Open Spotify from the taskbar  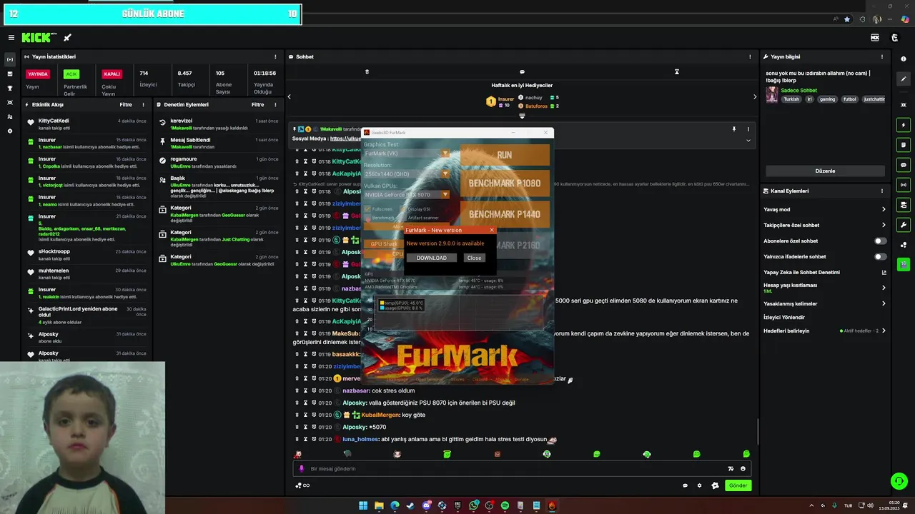[x=505, y=505]
